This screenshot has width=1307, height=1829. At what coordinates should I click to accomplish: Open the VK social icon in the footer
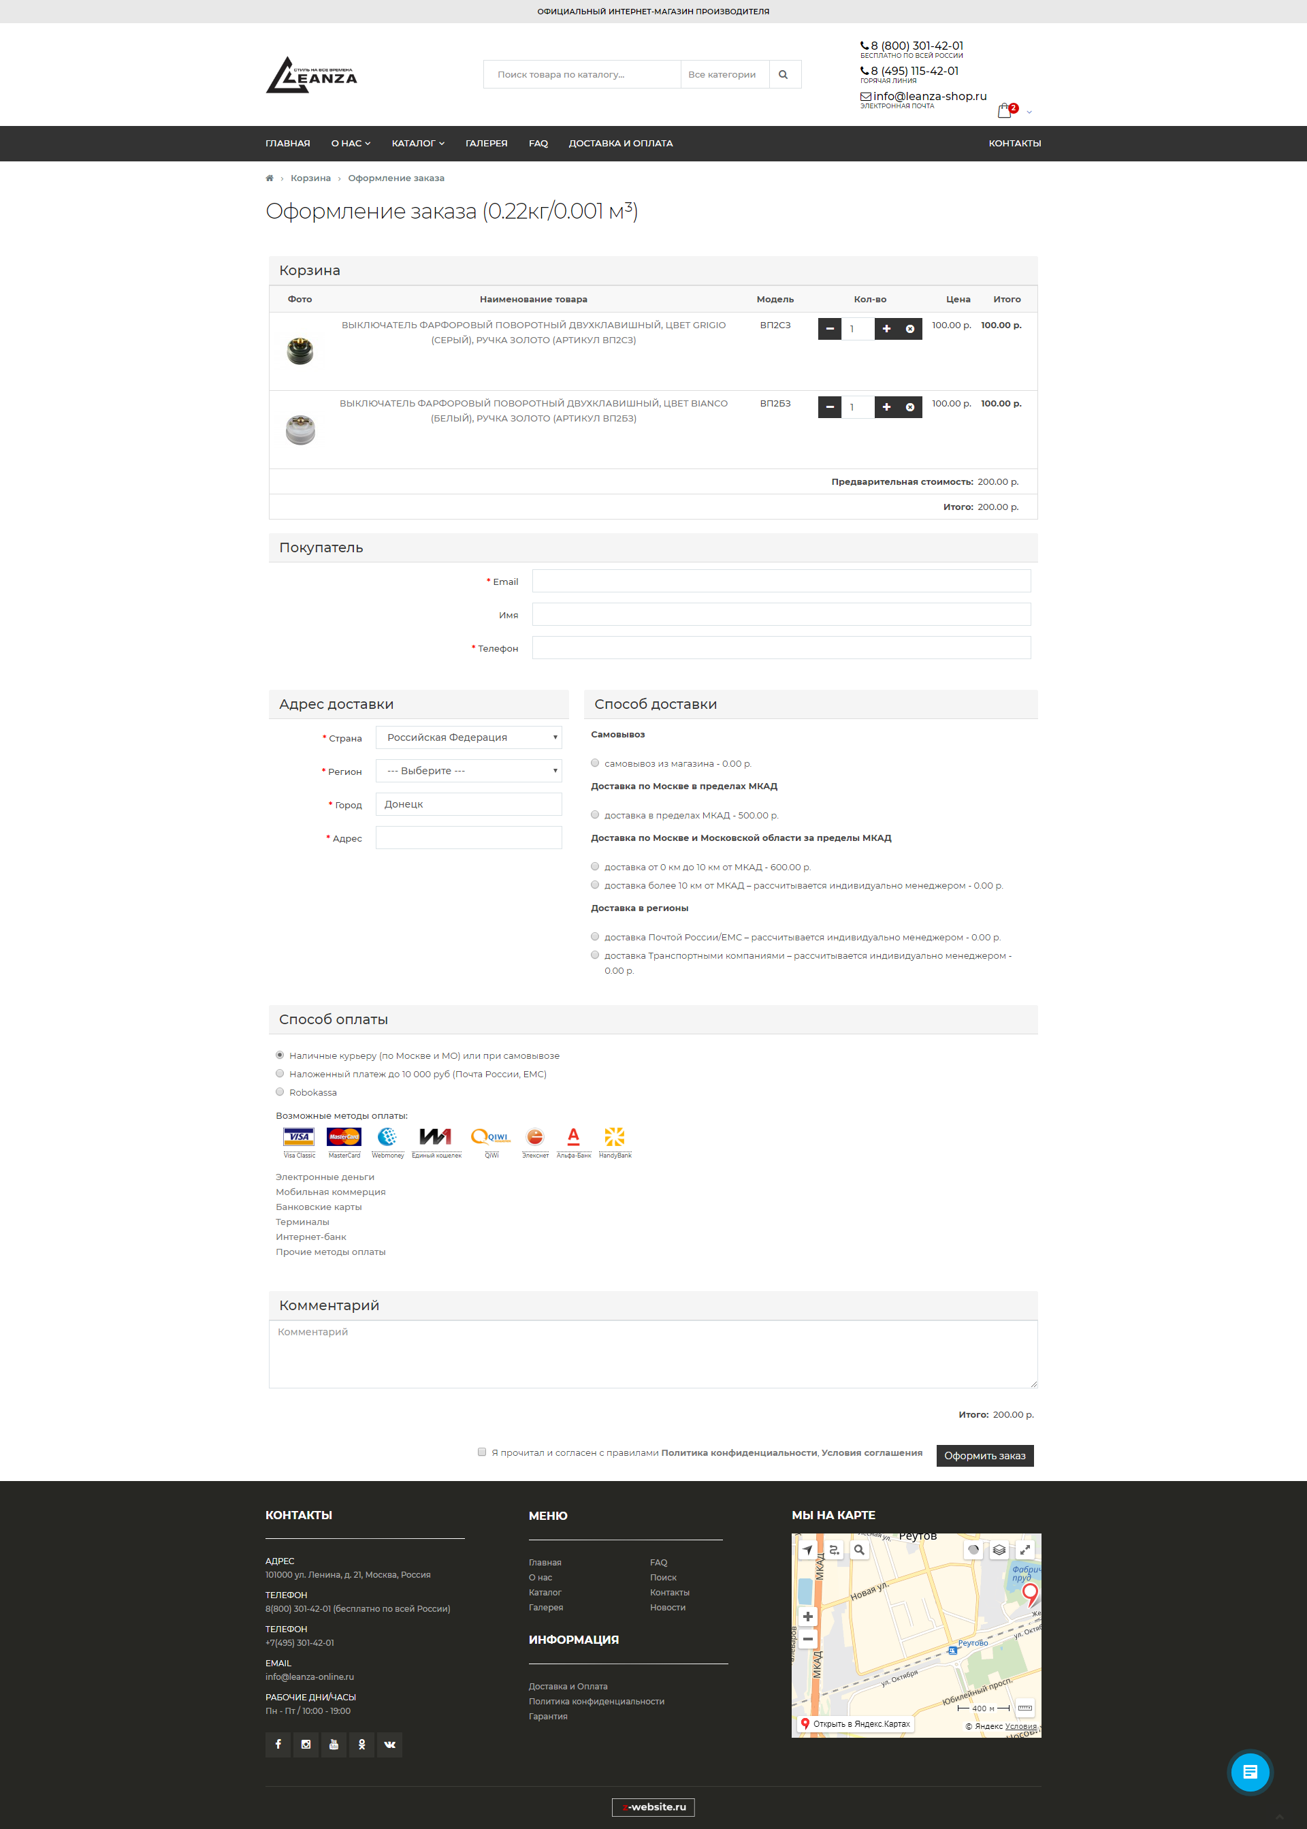(389, 1745)
